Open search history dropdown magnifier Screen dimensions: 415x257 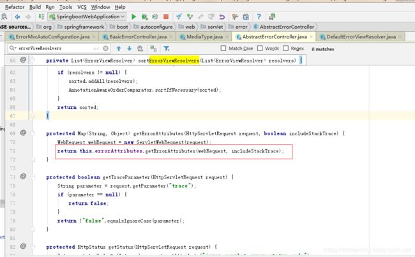(13, 48)
